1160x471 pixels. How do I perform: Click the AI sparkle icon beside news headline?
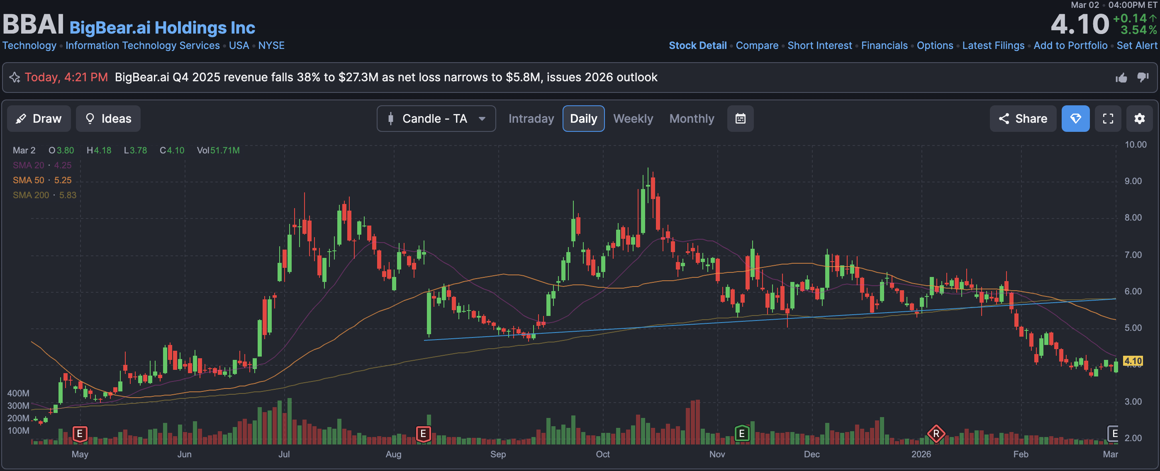[15, 78]
